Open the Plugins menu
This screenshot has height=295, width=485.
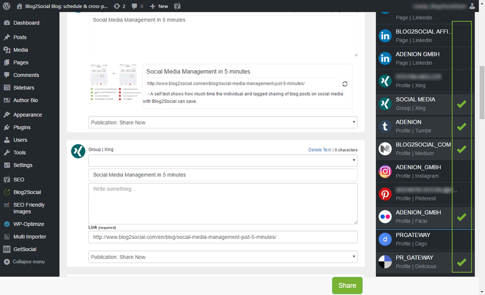tap(22, 127)
